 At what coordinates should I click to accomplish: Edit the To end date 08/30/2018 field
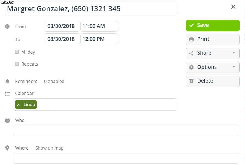62,39
